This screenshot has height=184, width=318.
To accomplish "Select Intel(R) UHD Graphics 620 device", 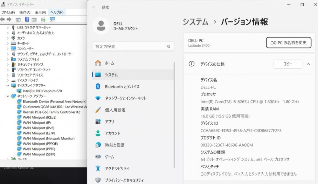I will click(42, 91).
